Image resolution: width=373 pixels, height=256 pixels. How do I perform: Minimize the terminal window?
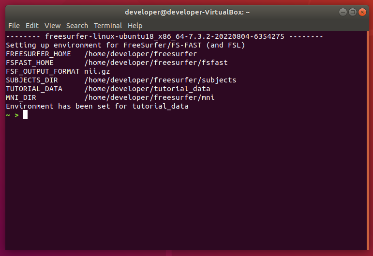(343, 12)
